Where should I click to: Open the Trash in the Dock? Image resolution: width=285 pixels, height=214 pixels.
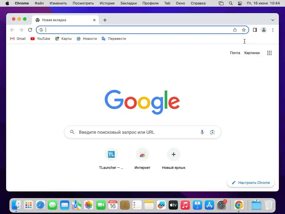[269, 205]
